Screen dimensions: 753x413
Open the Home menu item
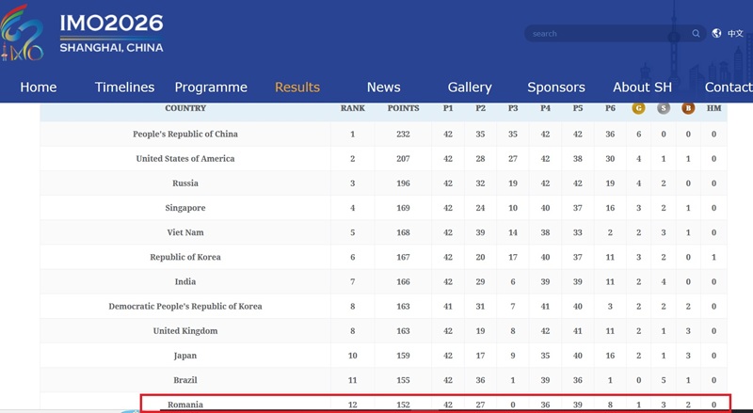point(39,87)
